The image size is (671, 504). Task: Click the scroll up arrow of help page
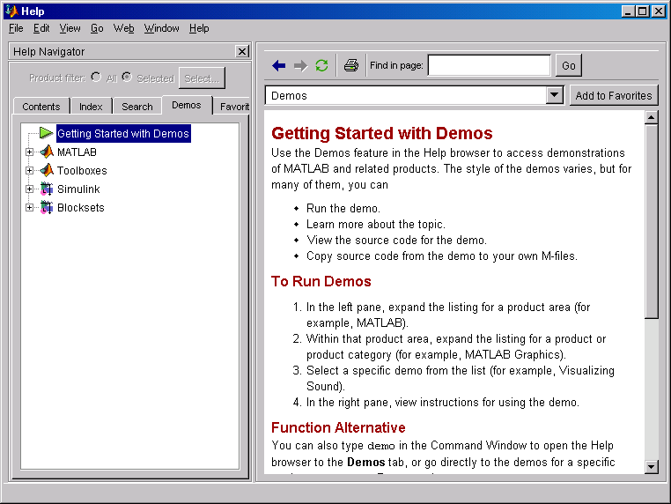651,117
